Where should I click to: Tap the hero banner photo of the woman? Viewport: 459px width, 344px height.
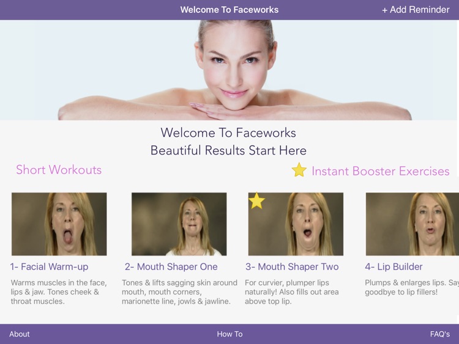[x=229, y=70]
